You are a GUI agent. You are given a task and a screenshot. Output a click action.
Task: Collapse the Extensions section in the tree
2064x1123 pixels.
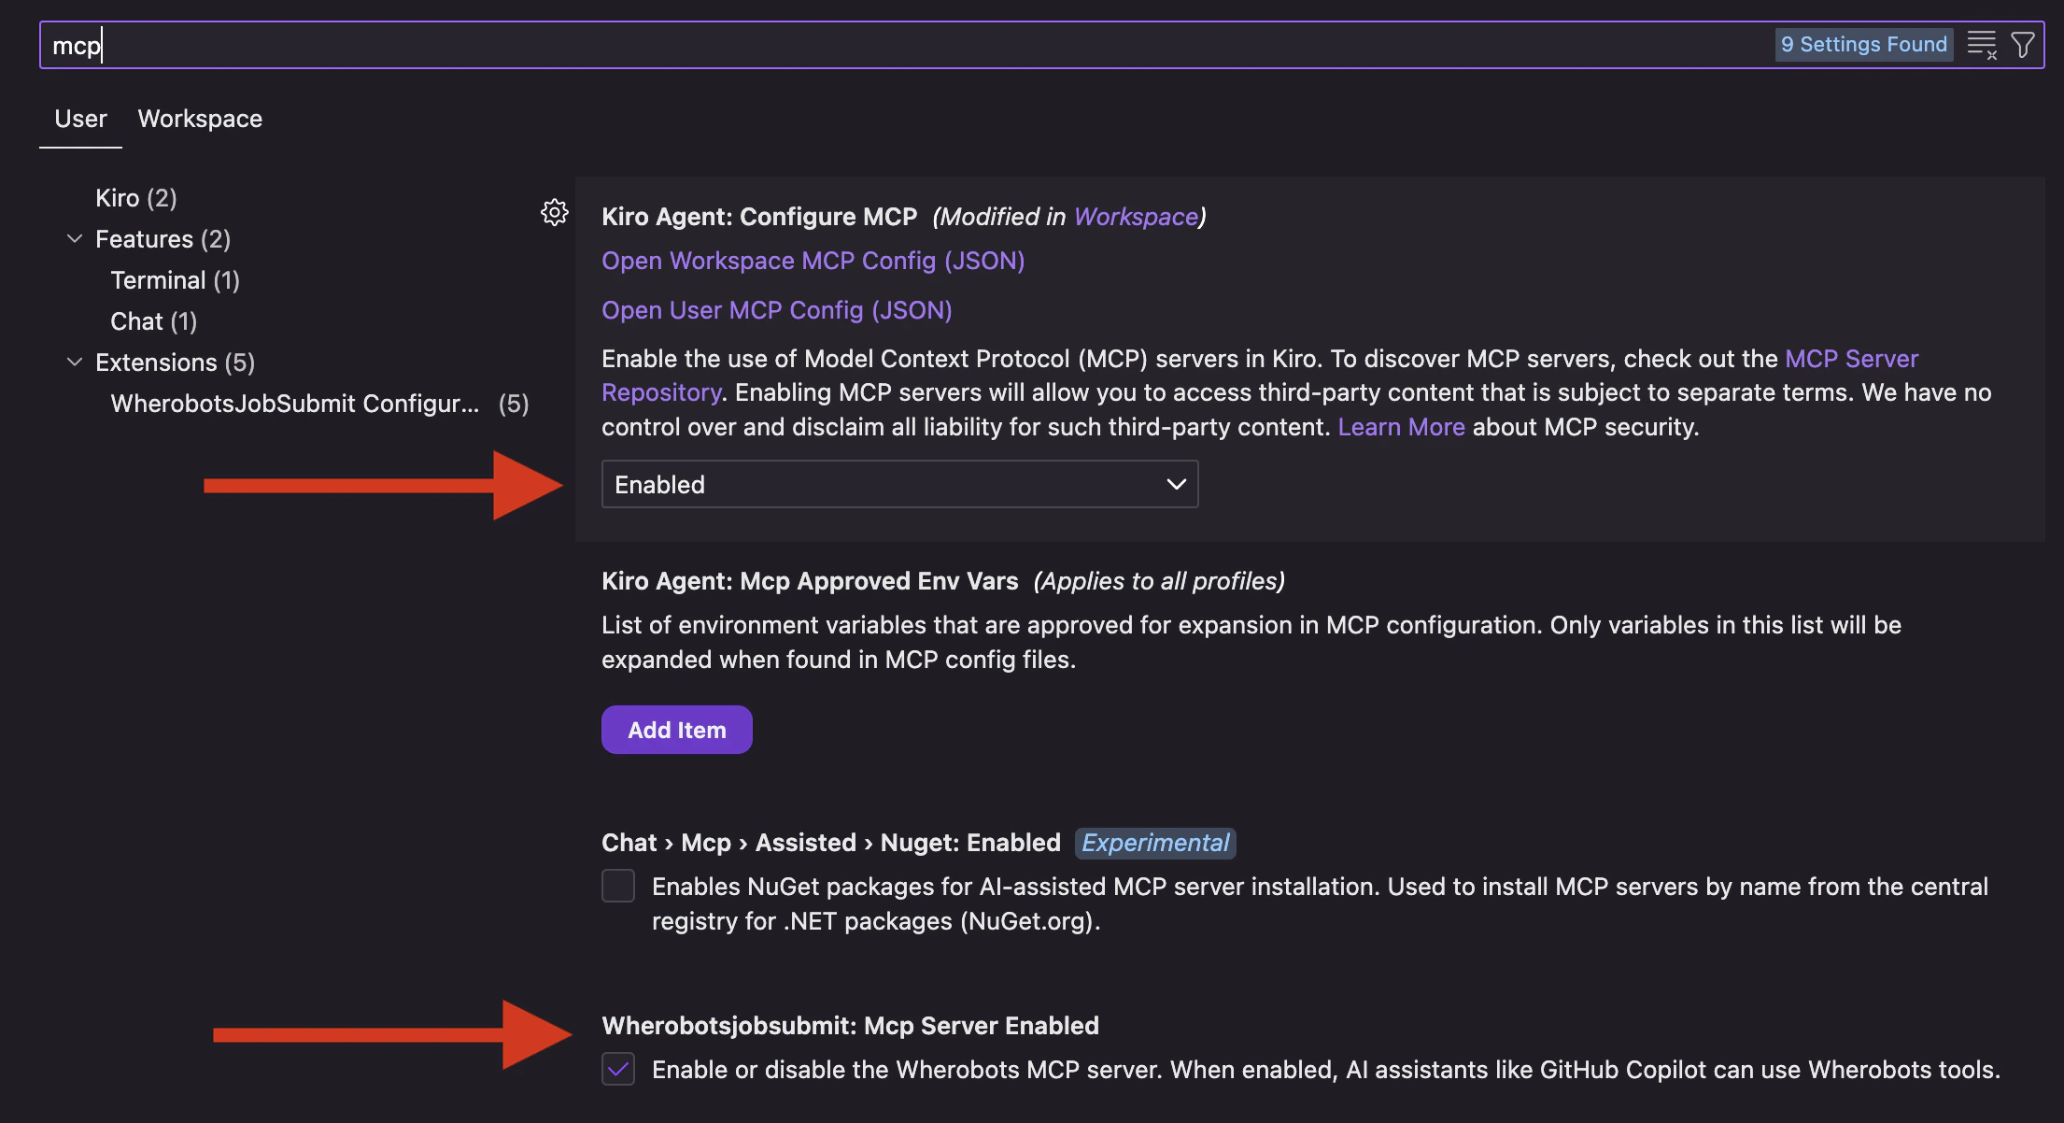75,362
